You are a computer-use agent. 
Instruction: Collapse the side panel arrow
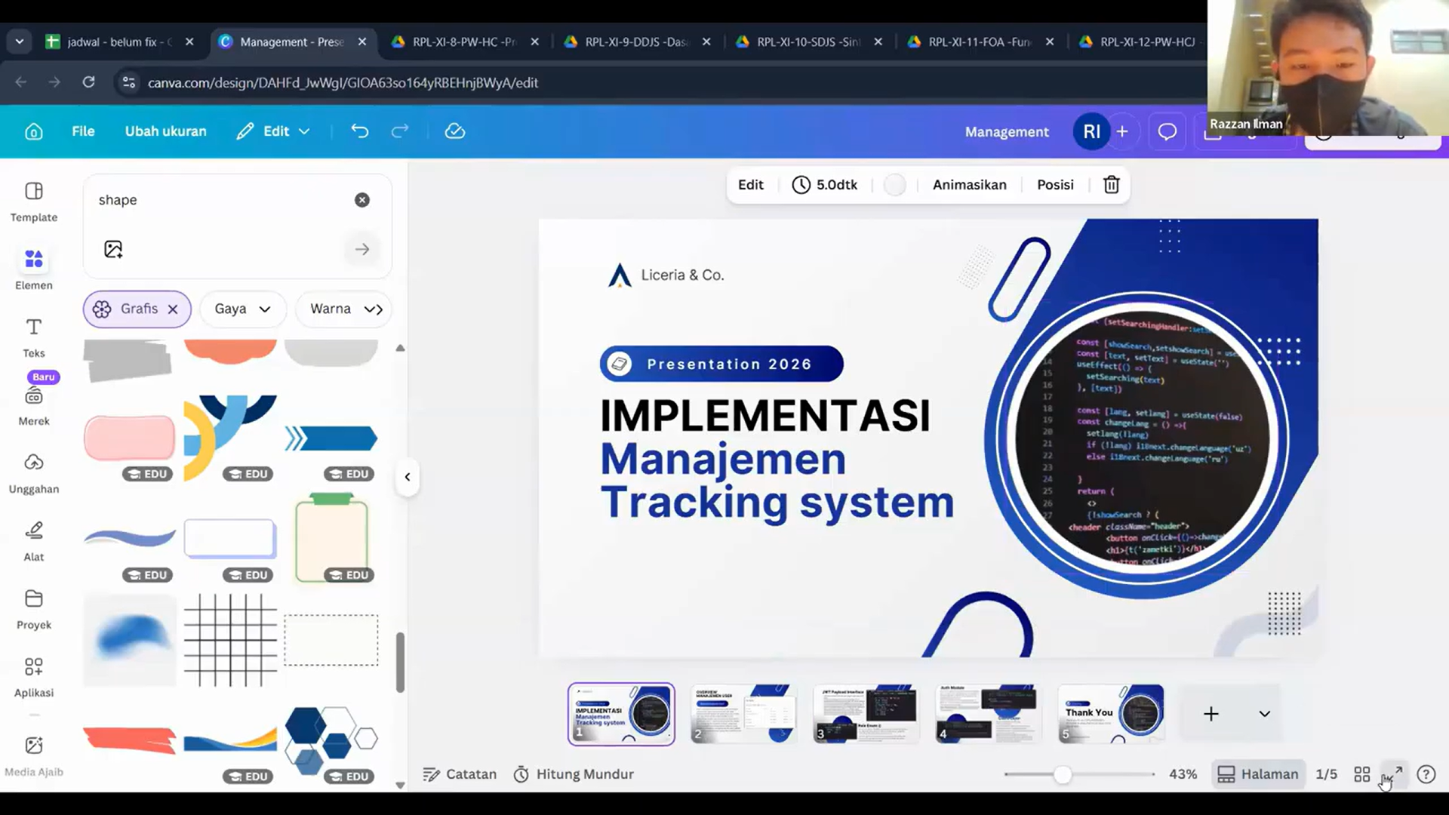tap(408, 477)
